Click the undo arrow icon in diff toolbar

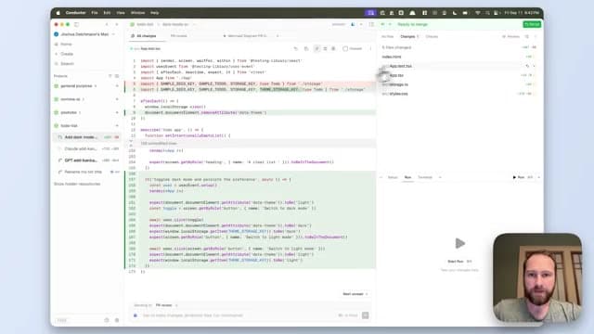click(x=296, y=49)
